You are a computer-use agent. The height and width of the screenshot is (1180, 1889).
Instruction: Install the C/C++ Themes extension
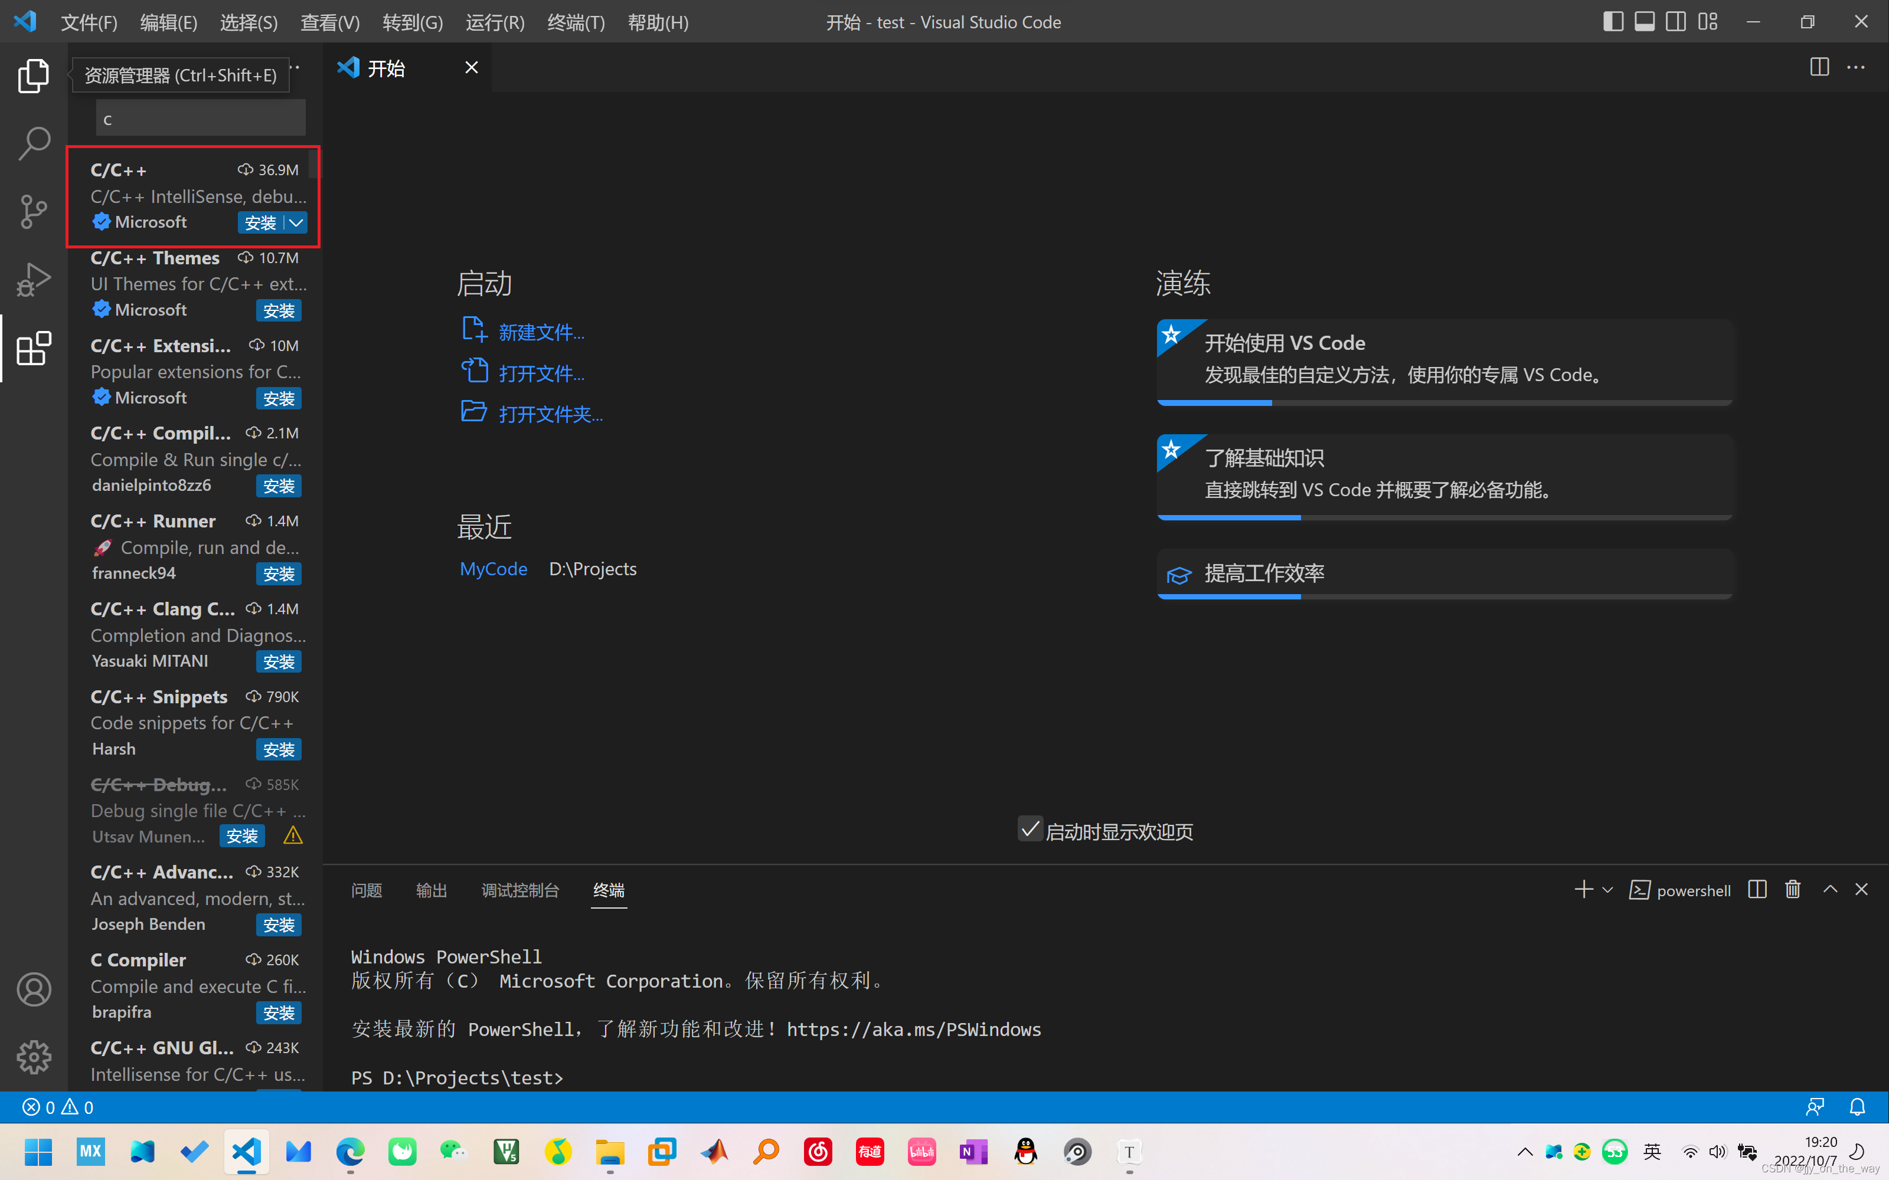278,310
